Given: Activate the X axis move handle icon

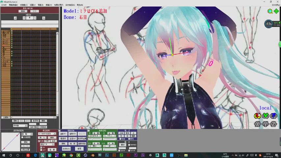Looking at the screenshot, I should 258,124.
